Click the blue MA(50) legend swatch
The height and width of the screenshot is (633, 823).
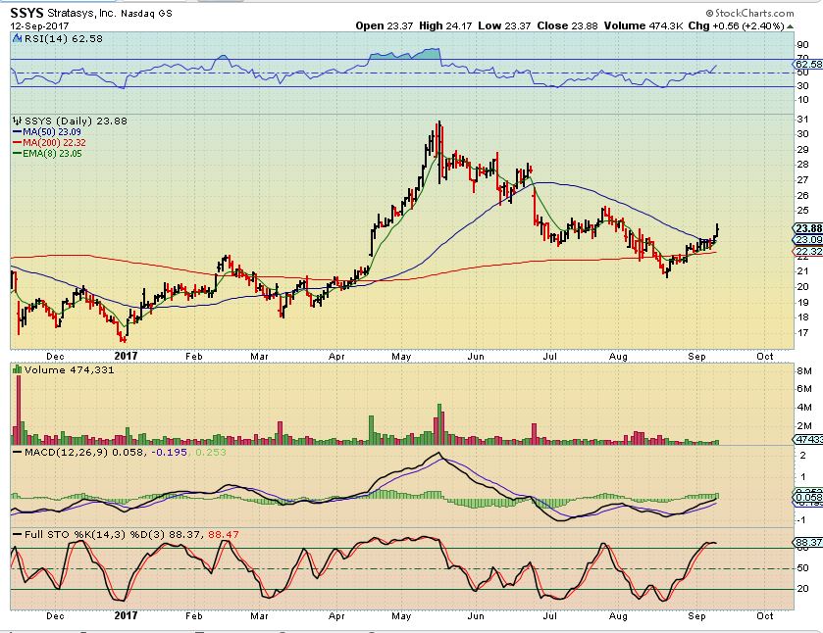[16, 130]
